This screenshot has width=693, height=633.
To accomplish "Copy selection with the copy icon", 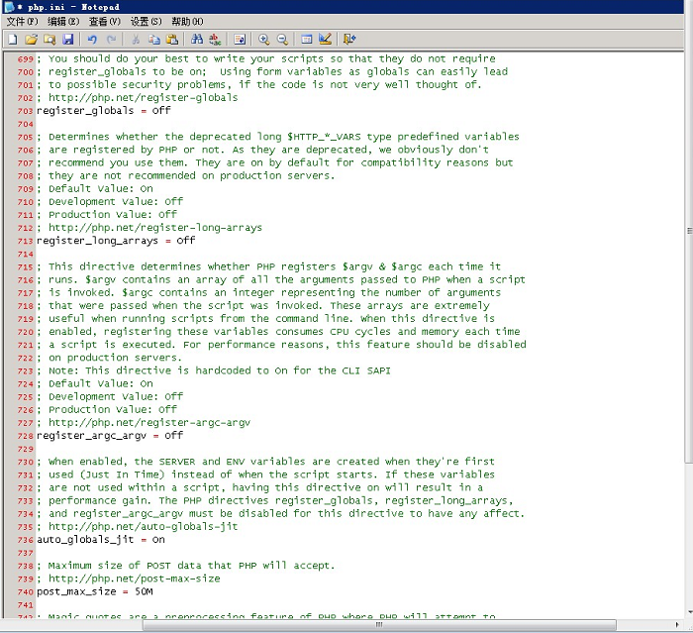I will click(x=154, y=40).
